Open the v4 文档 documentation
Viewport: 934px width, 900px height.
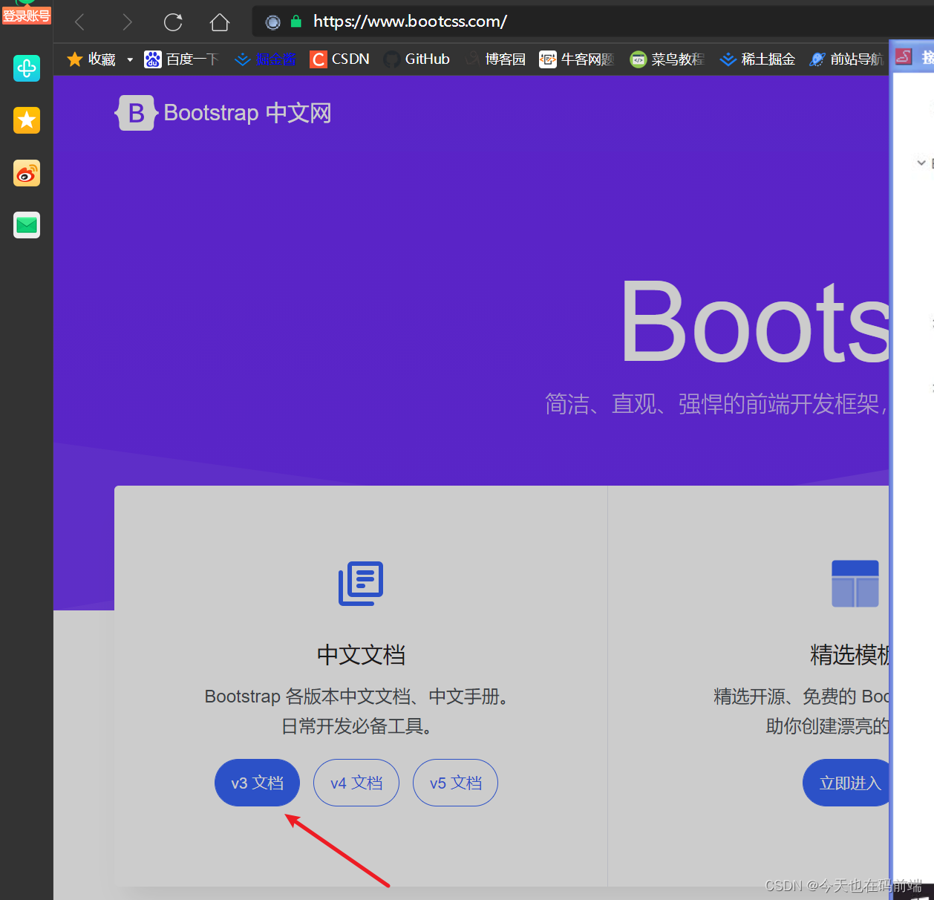pos(356,782)
